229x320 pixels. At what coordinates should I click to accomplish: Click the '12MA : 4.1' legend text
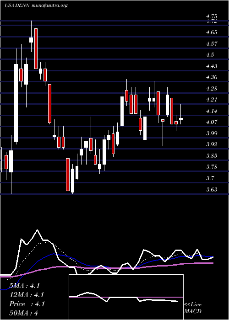(x=27, y=295)
